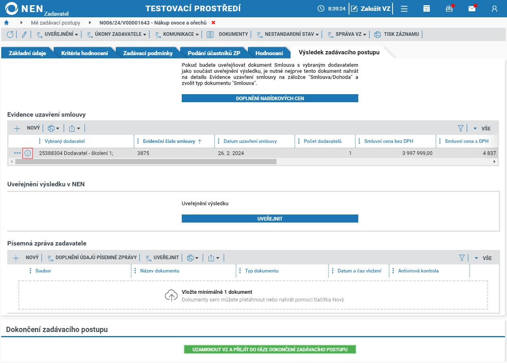Click the contract date cell '26. 2. 2024'
The height and width of the screenshot is (363, 507).
pos(231,153)
